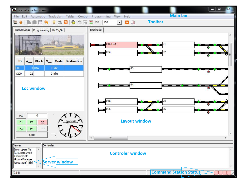The width and height of the screenshot is (245, 185).
Task: Click the yellow operator face icon
Action: (x=73, y=22)
